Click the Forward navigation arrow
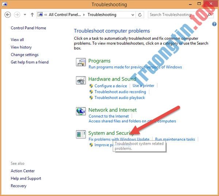This screenshot has height=196, width=219. 17,15
